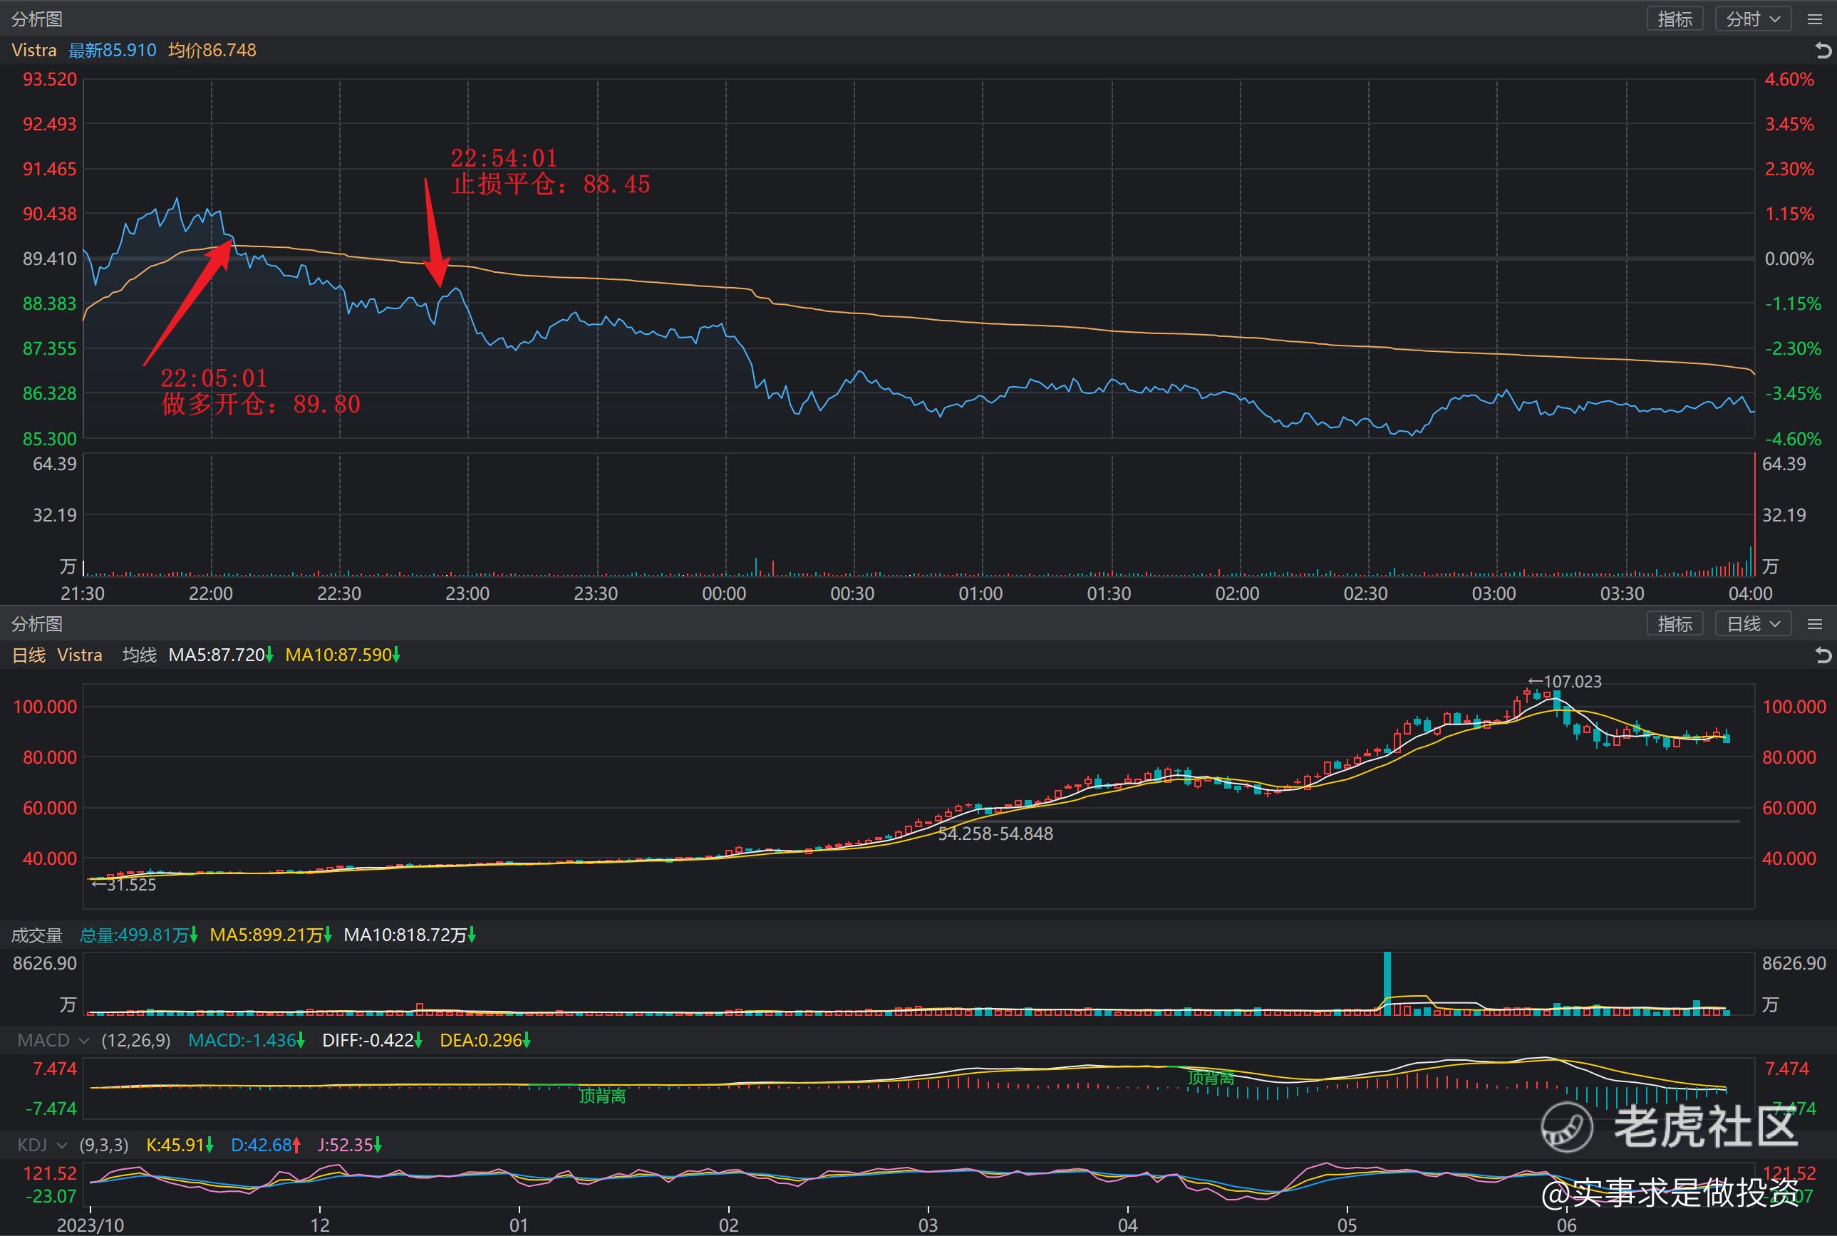Viewport: 1837px width, 1236px height.
Task: Click the J:52.35 value
Action: (350, 1145)
